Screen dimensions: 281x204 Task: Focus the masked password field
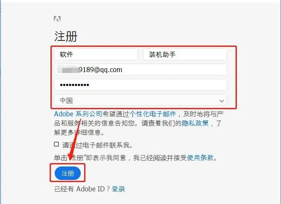pyautogui.click(x=140, y=85)
